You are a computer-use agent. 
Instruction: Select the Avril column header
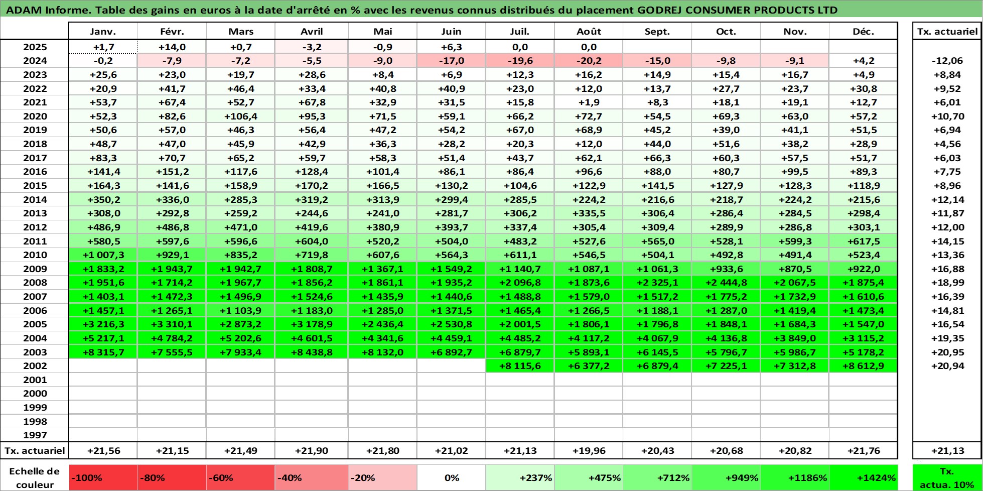point(311,31)
